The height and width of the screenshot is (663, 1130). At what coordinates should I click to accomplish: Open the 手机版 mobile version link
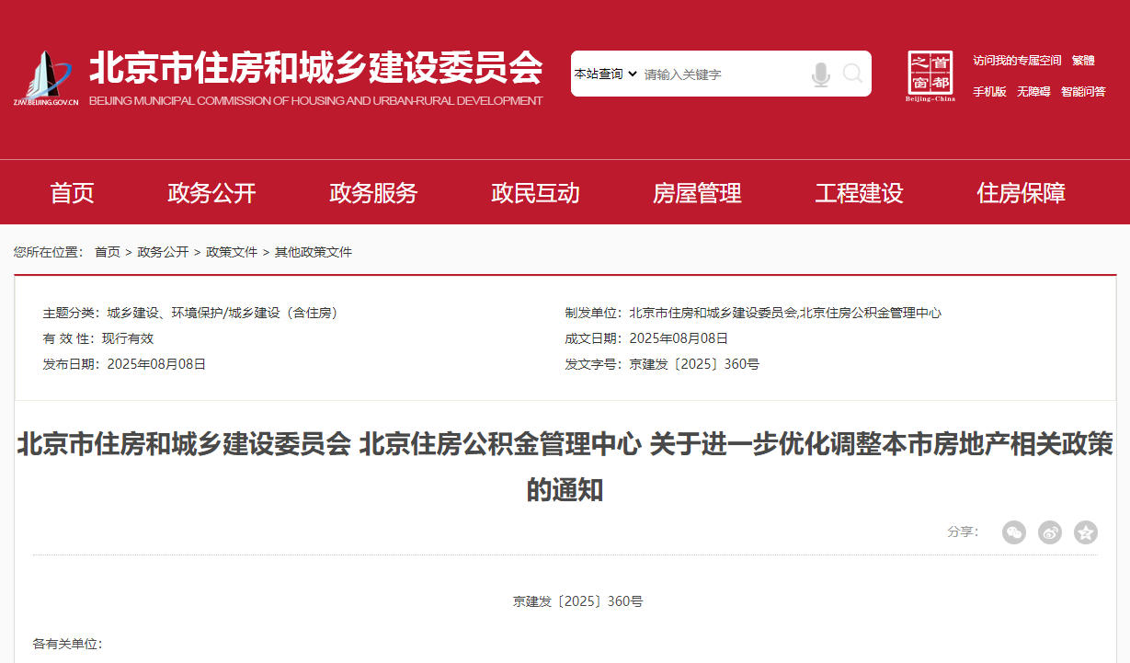(989, 92)
